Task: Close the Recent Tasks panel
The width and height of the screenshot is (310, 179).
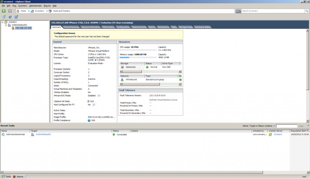Action: click(x=308, y=126)
